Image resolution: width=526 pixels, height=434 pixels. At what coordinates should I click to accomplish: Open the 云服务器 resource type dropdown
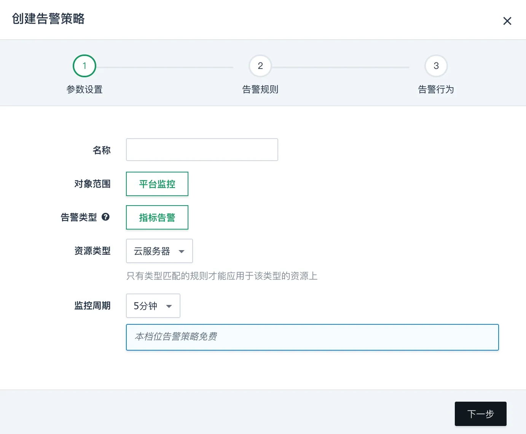click(159, 251)
